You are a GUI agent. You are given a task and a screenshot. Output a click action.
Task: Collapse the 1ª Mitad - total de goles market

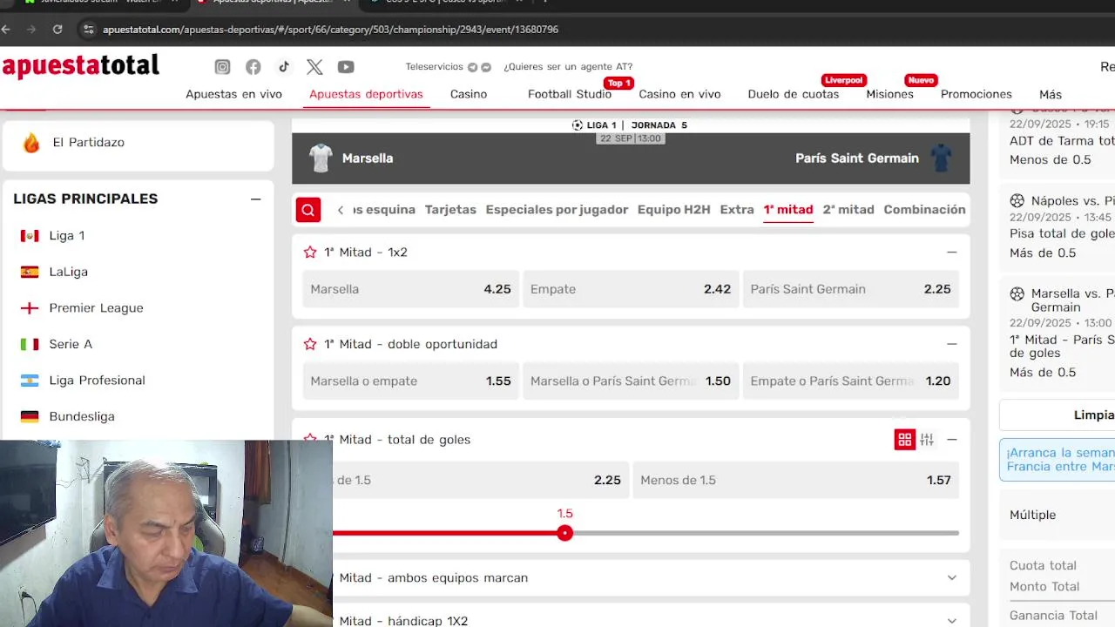click(951, 440)
